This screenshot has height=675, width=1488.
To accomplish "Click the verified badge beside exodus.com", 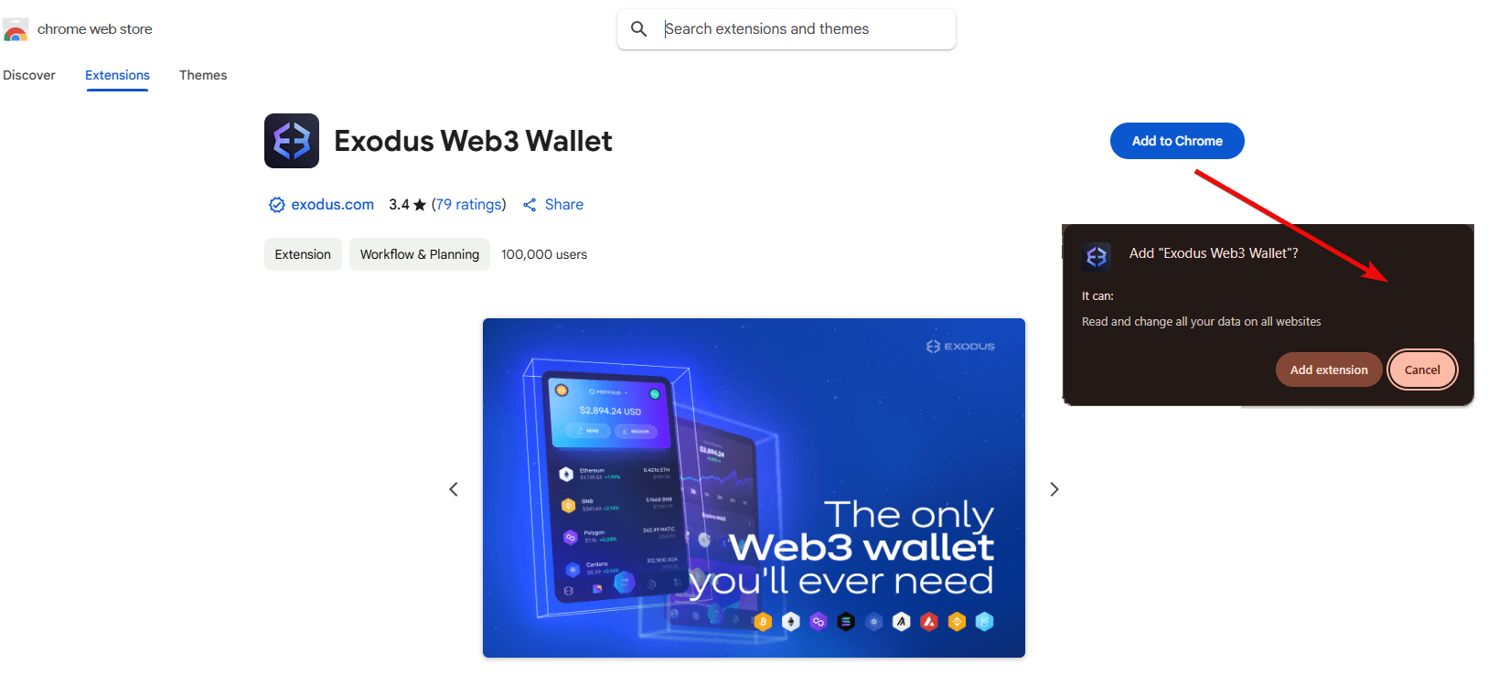I will (276, 205).
